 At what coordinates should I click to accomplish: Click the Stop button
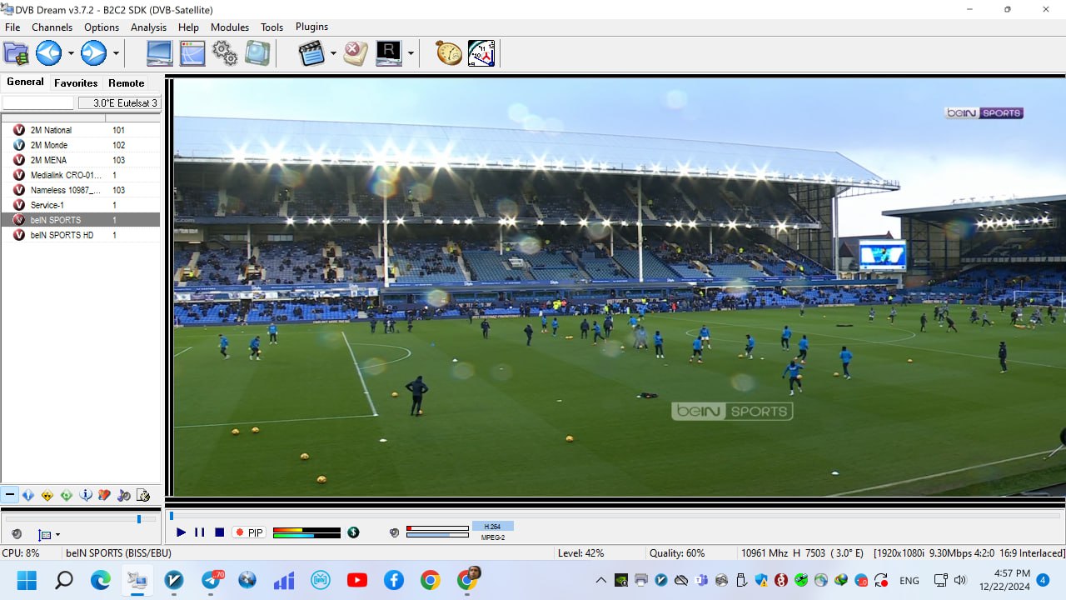[219, 532]
